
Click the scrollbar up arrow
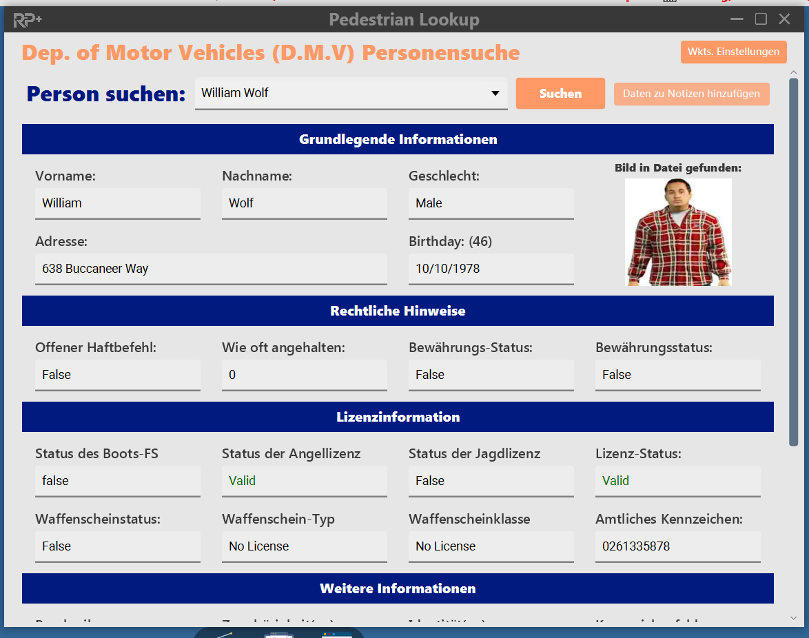[x=793, y=72]
